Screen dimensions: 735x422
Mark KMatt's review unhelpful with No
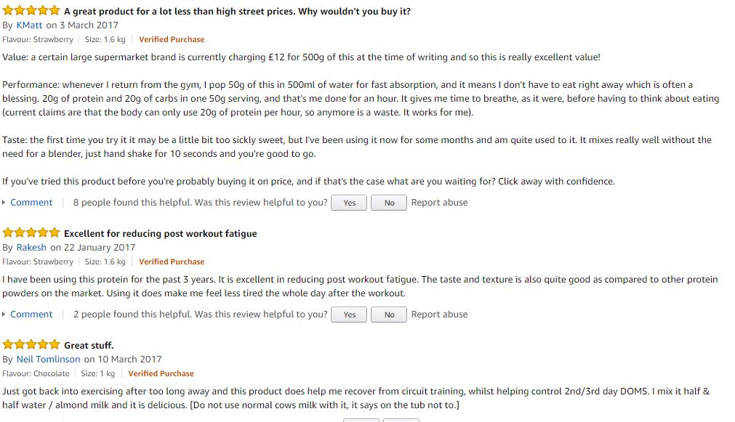[x=389, y=203]
